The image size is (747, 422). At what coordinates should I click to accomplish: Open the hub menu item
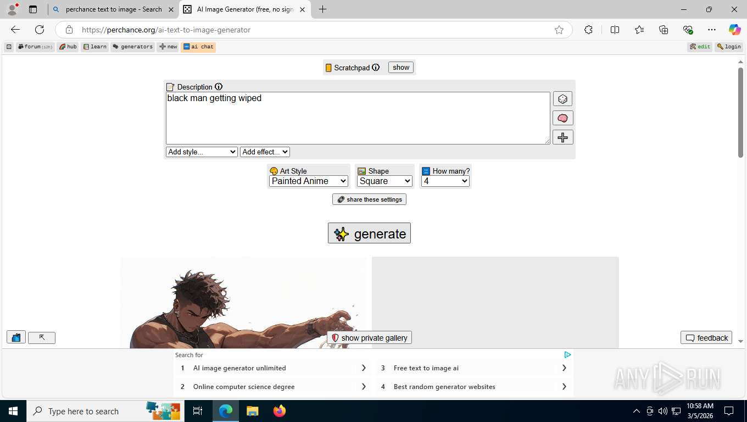(68, 47)
